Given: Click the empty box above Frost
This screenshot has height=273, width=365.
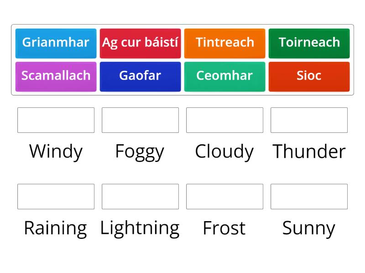Looking at the screenshot, I should point(224,197).
